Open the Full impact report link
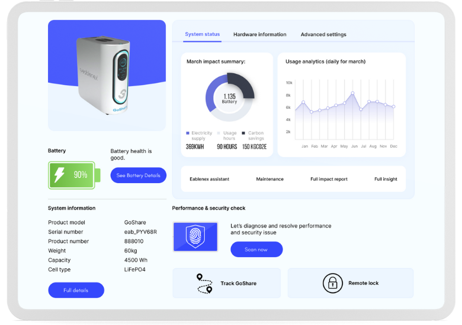Screen dimensions: 462x325 329,179
